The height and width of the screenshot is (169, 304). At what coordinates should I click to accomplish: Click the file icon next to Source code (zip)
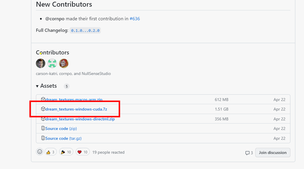click(43, 128)
